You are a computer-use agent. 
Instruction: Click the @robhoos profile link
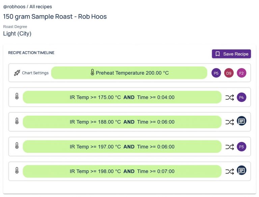(x=14, y=7)
